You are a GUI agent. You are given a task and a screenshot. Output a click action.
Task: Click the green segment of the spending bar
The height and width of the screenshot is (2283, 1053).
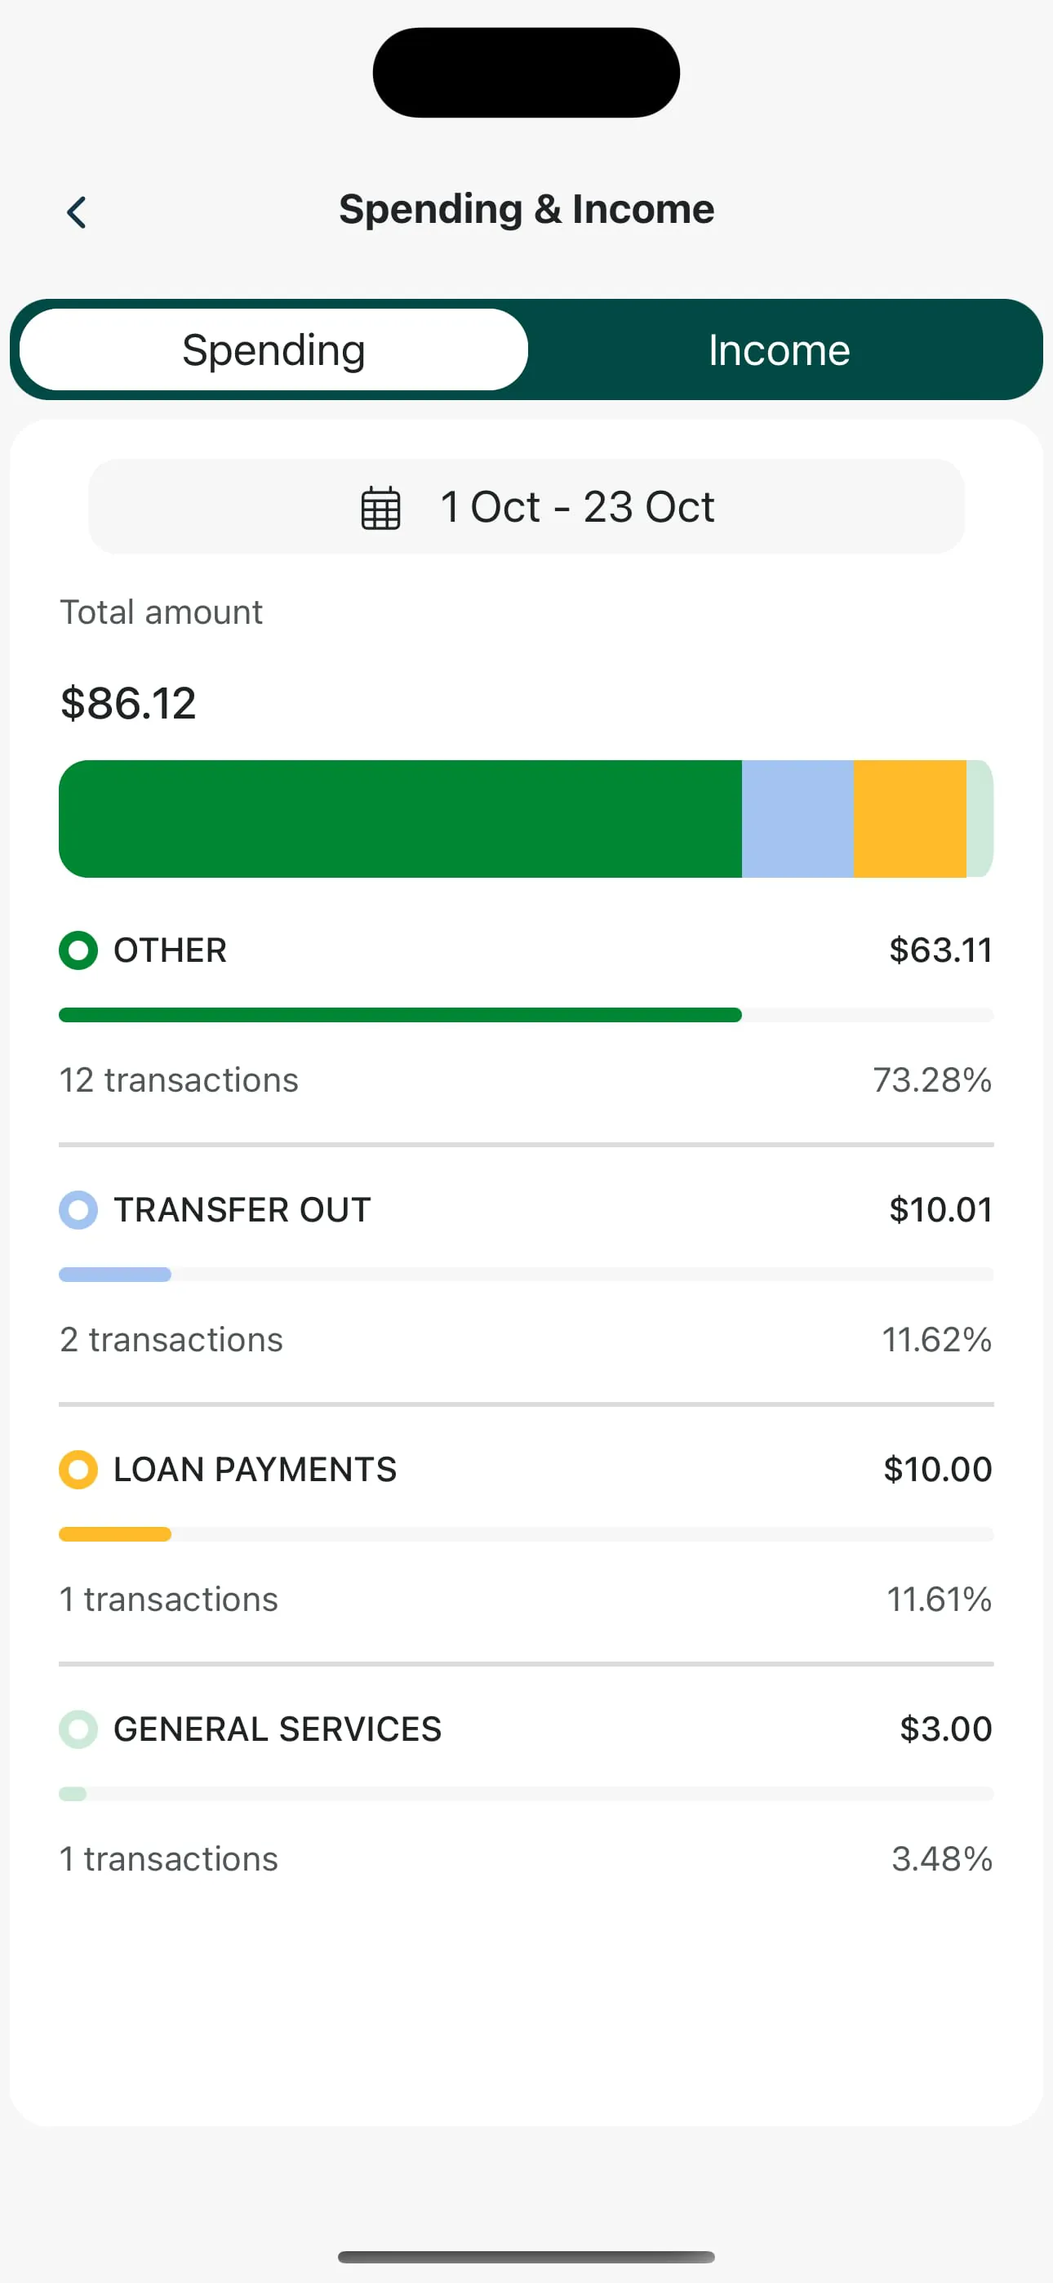click(400, 819)
